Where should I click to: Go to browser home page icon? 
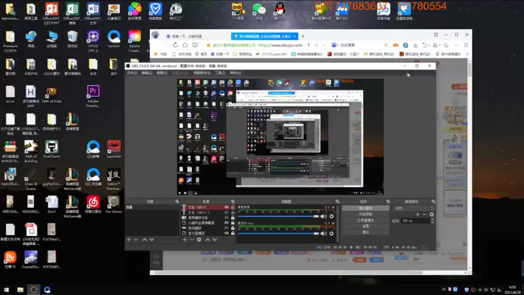pyautogui.click(x=185, y=45)
